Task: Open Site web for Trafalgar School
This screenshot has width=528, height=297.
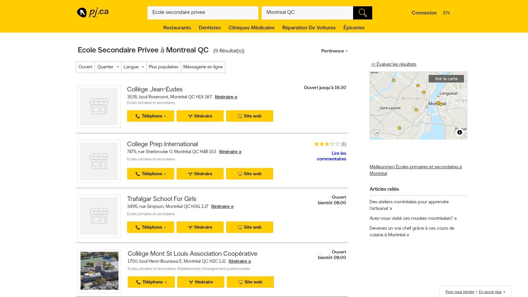Action: (x=249, y=227)
